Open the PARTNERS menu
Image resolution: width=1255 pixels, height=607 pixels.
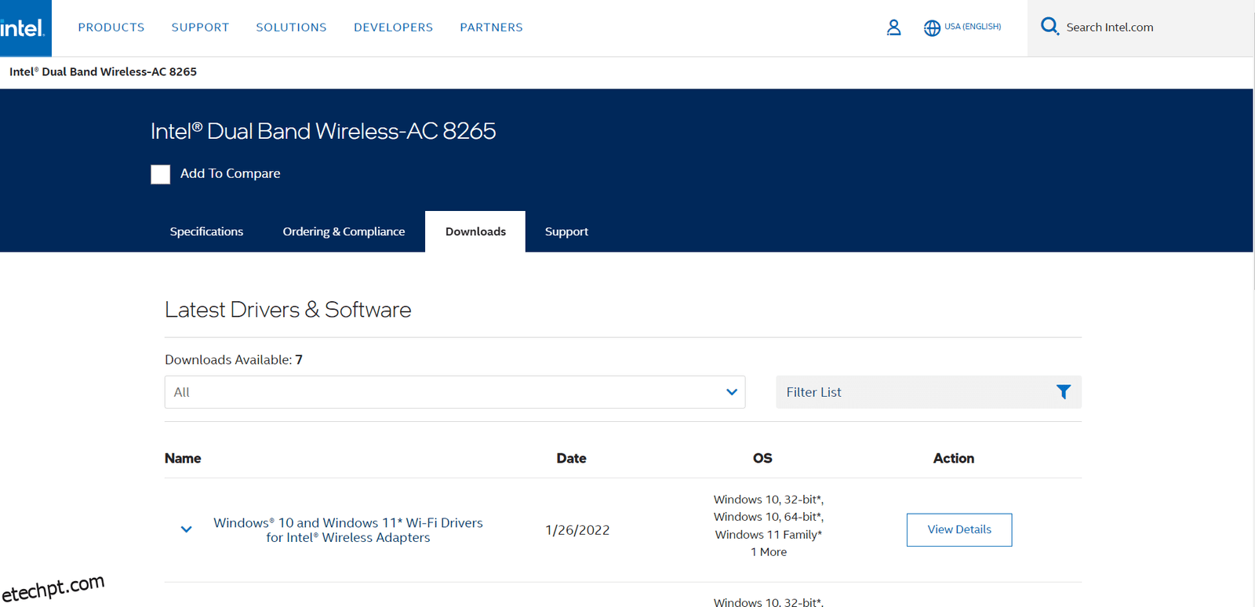tap(491, 27)
